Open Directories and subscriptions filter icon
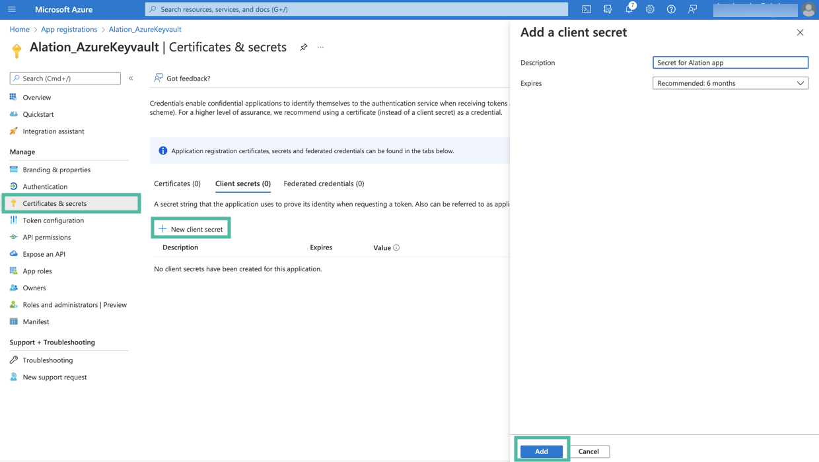Viewport: 819px width, 462px height. pyautogui.click(x=608, y=9)
